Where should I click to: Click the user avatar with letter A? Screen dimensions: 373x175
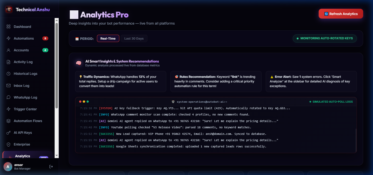point(8,167)
